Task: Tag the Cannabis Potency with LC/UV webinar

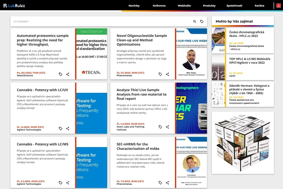Action: [61, 129]
